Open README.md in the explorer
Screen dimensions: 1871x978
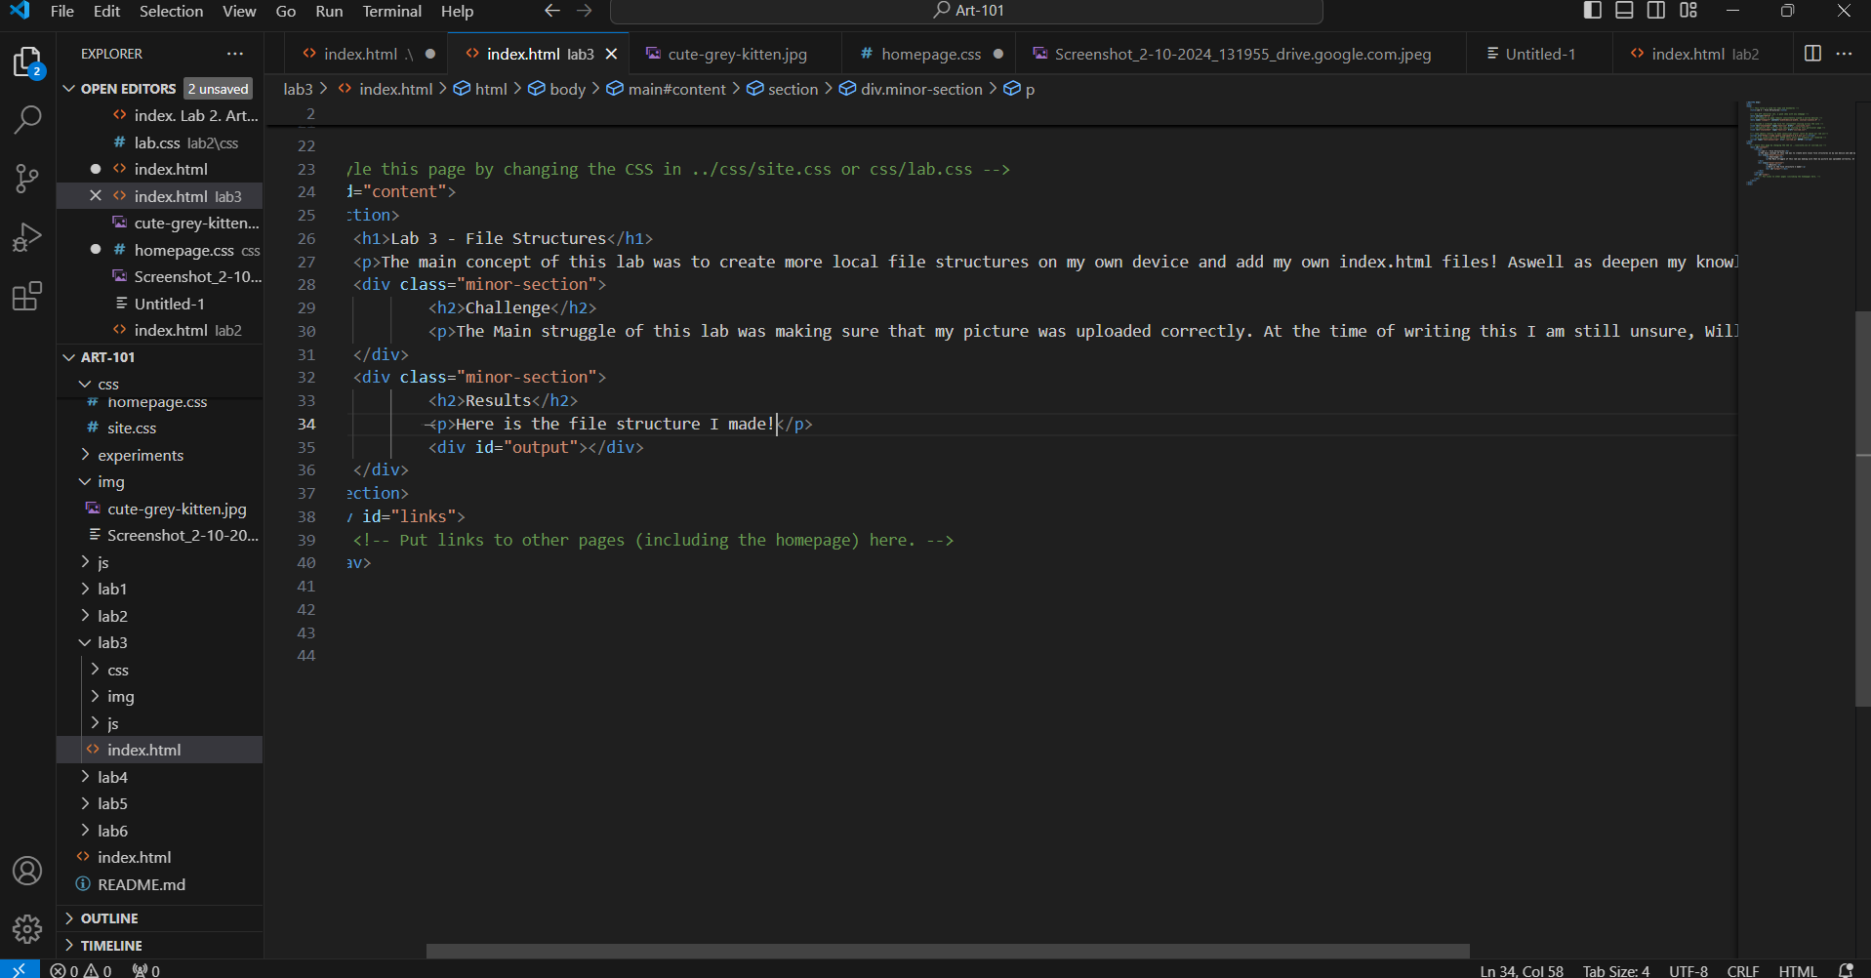click(142, 884)
